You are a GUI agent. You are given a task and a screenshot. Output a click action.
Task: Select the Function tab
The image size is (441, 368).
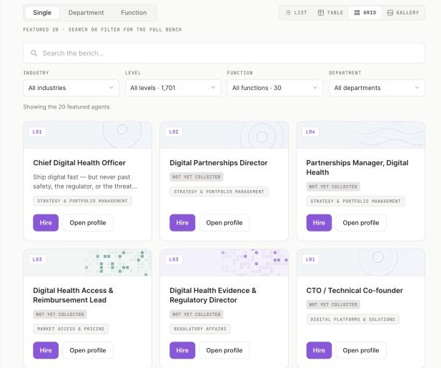134,13
